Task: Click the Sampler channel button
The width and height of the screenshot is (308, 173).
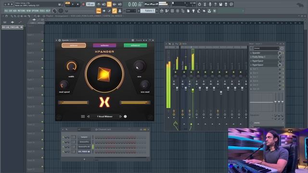Action: point(84,137)
